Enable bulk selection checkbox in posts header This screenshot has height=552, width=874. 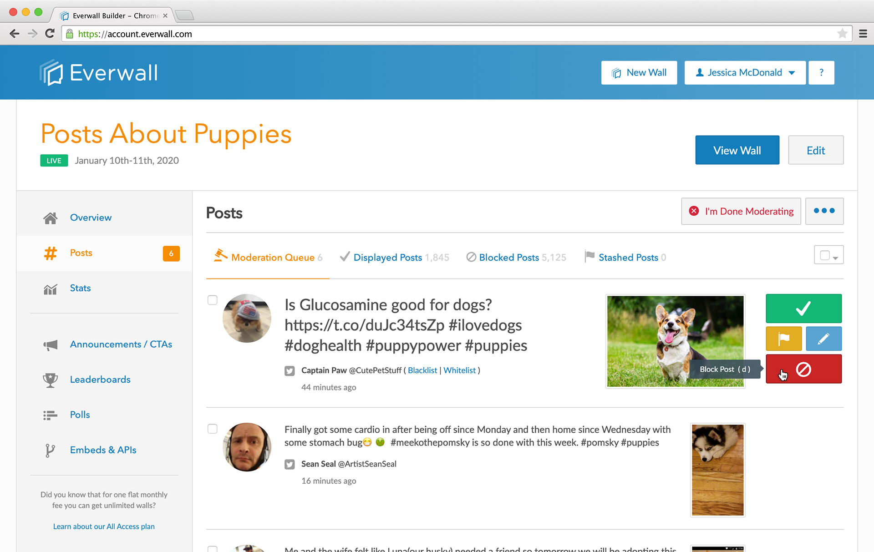click(825, 254)
